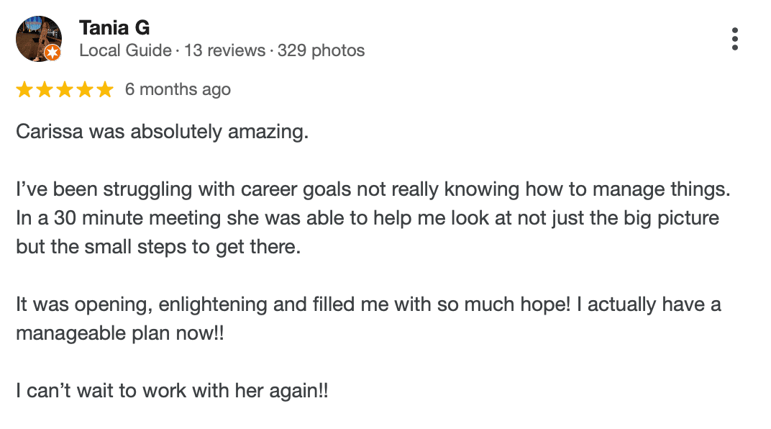Open the three-dot more options menu
This screenshot has height=429, width=771.
pyautogui.click(x=734, y=39)
